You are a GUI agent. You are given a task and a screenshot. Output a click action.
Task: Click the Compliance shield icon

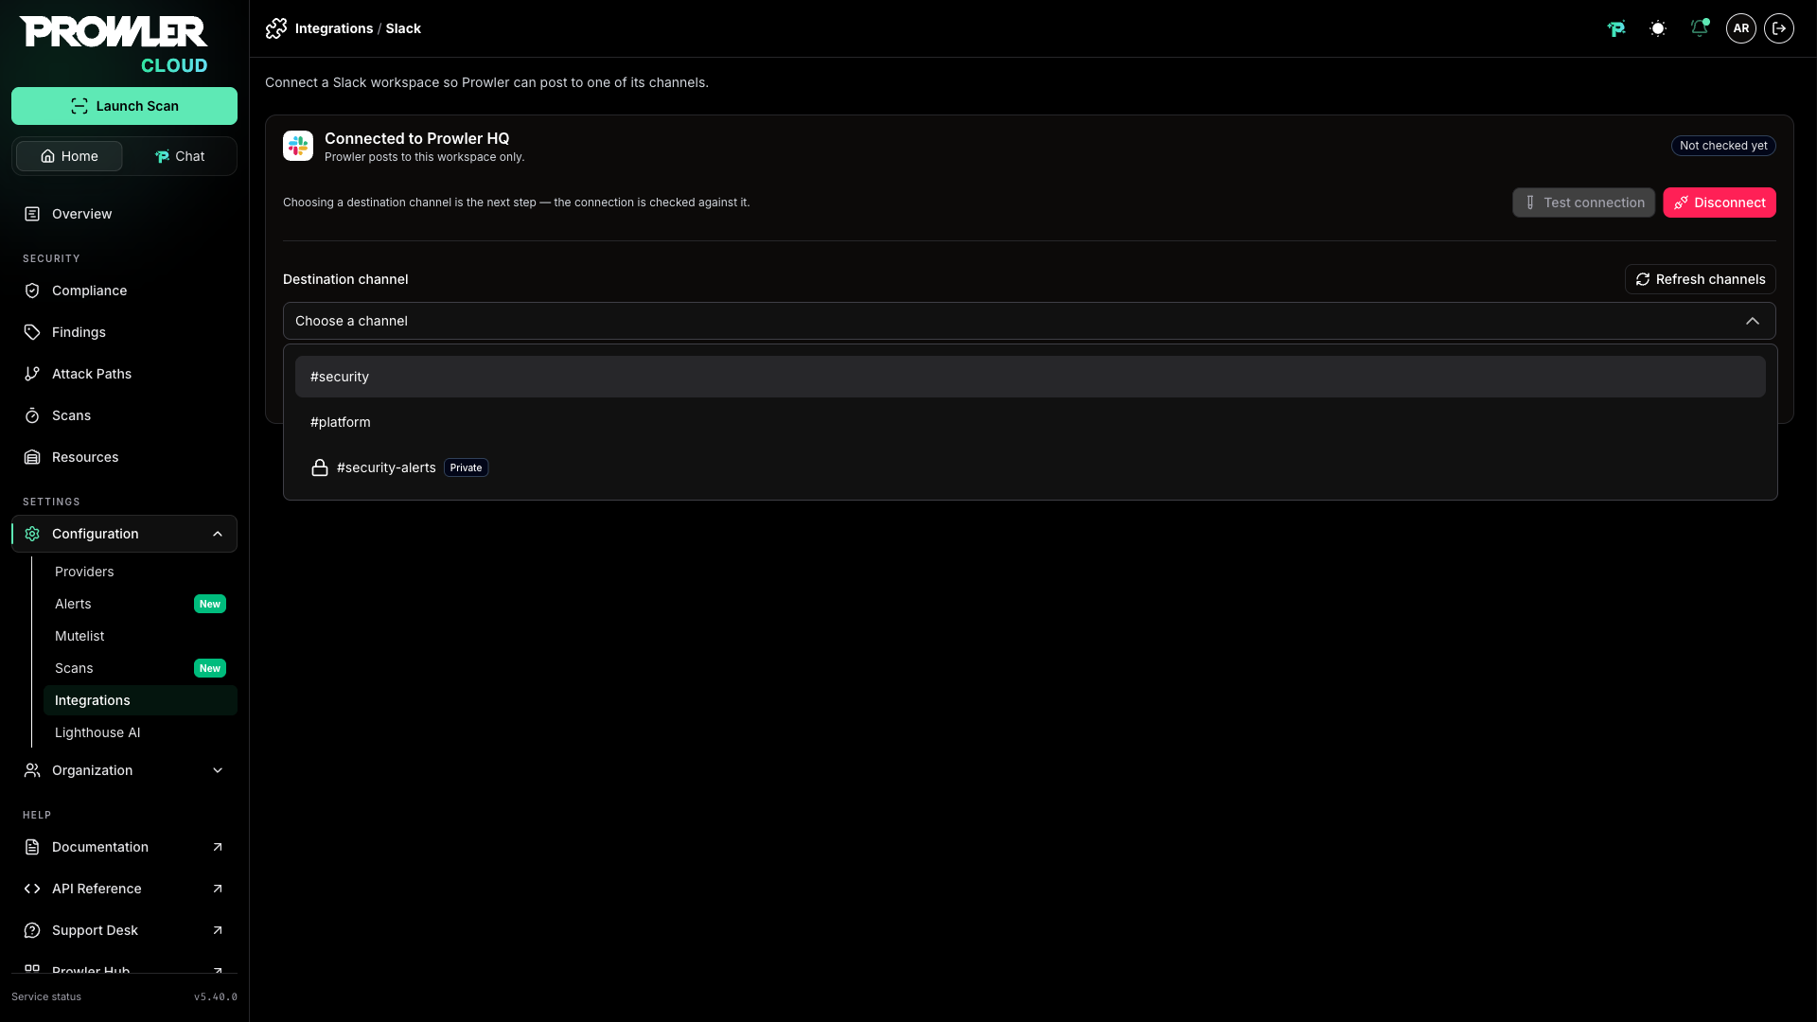pos(32,291)
